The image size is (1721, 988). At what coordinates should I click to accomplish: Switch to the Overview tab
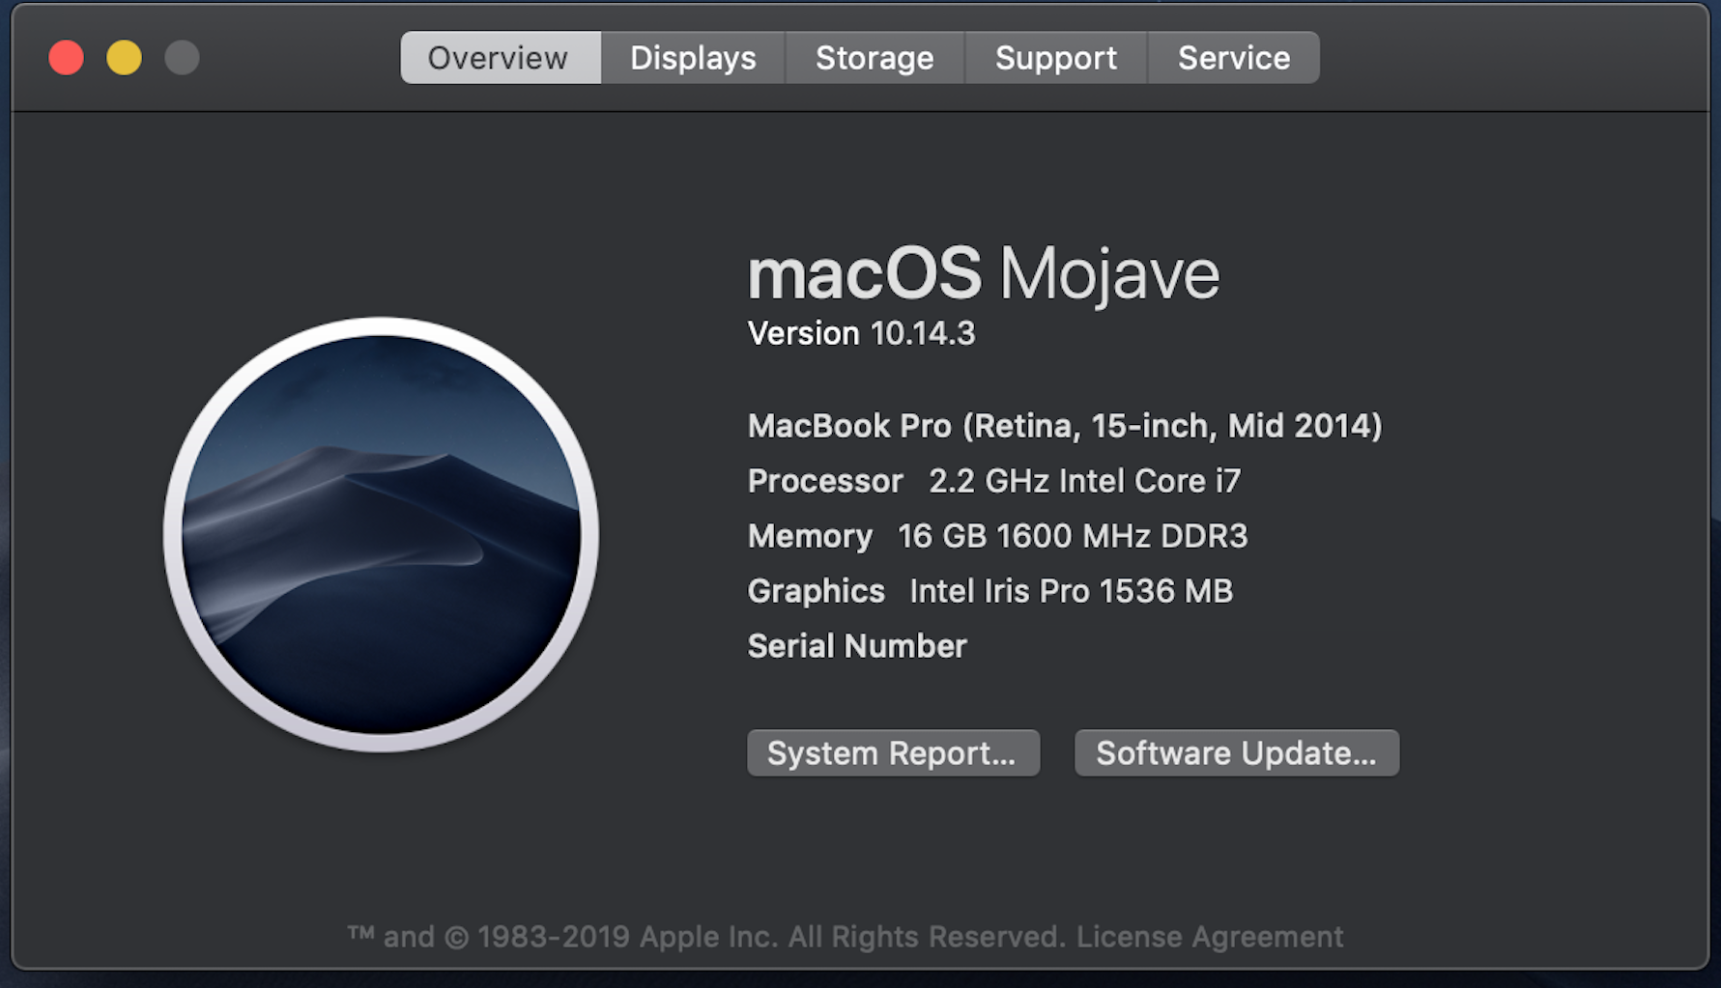point(499,58)
